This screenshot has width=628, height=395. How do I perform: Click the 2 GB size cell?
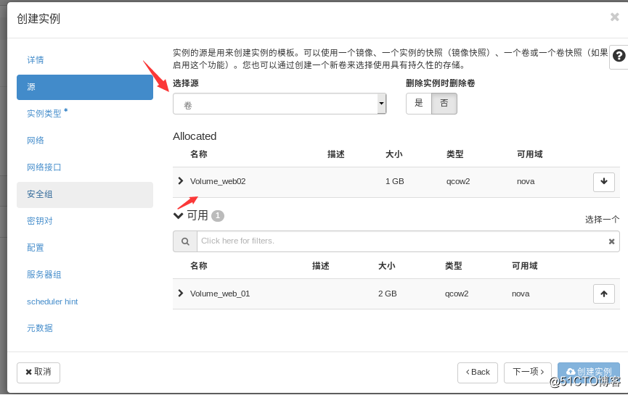[x=387, y=294]
